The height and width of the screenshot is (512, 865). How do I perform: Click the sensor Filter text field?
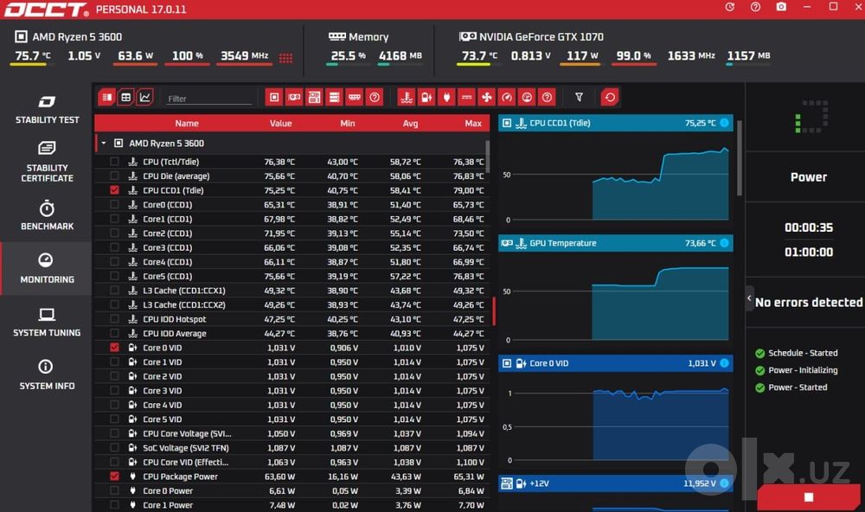(x=208, y=99)
